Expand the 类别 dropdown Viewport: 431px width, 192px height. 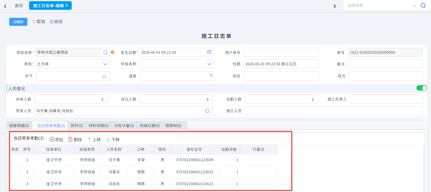click(105, 64)
